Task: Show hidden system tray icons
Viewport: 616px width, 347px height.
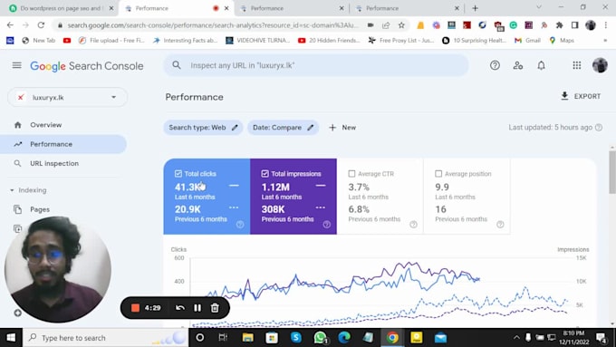Action: (x=516, y=337)
